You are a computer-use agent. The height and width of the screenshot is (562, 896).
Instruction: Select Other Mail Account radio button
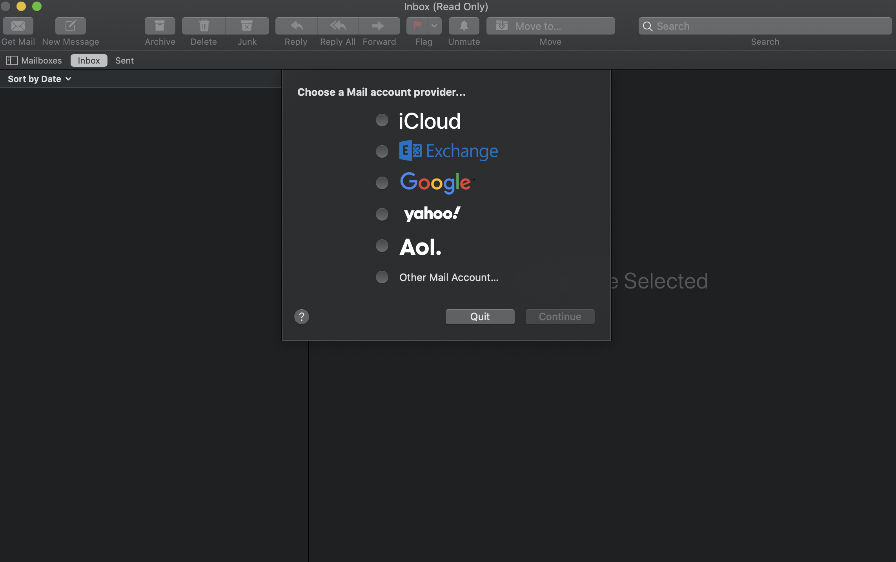click(382, 277)
